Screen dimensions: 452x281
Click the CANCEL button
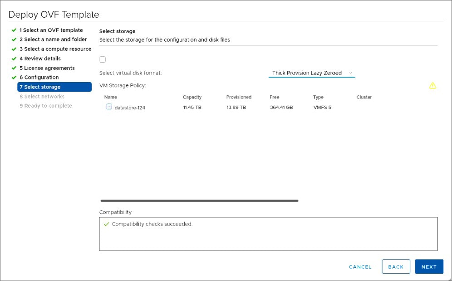pos(360,266)
